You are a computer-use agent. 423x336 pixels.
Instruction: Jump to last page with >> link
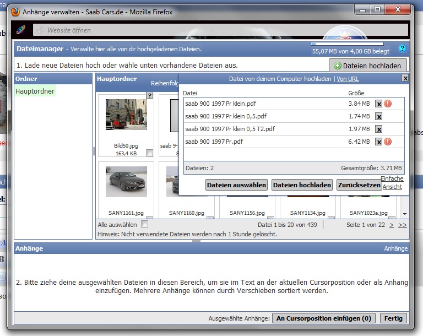(x=402, y=225)
